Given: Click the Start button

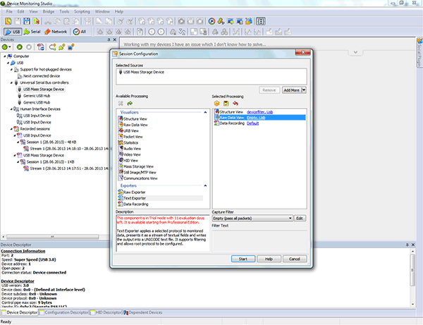Looking at the screenshot, I should [243, 259].
